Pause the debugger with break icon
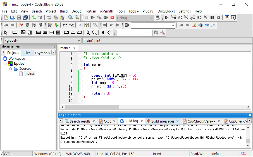This screenshot has width=253, height=157. (212, 18)
